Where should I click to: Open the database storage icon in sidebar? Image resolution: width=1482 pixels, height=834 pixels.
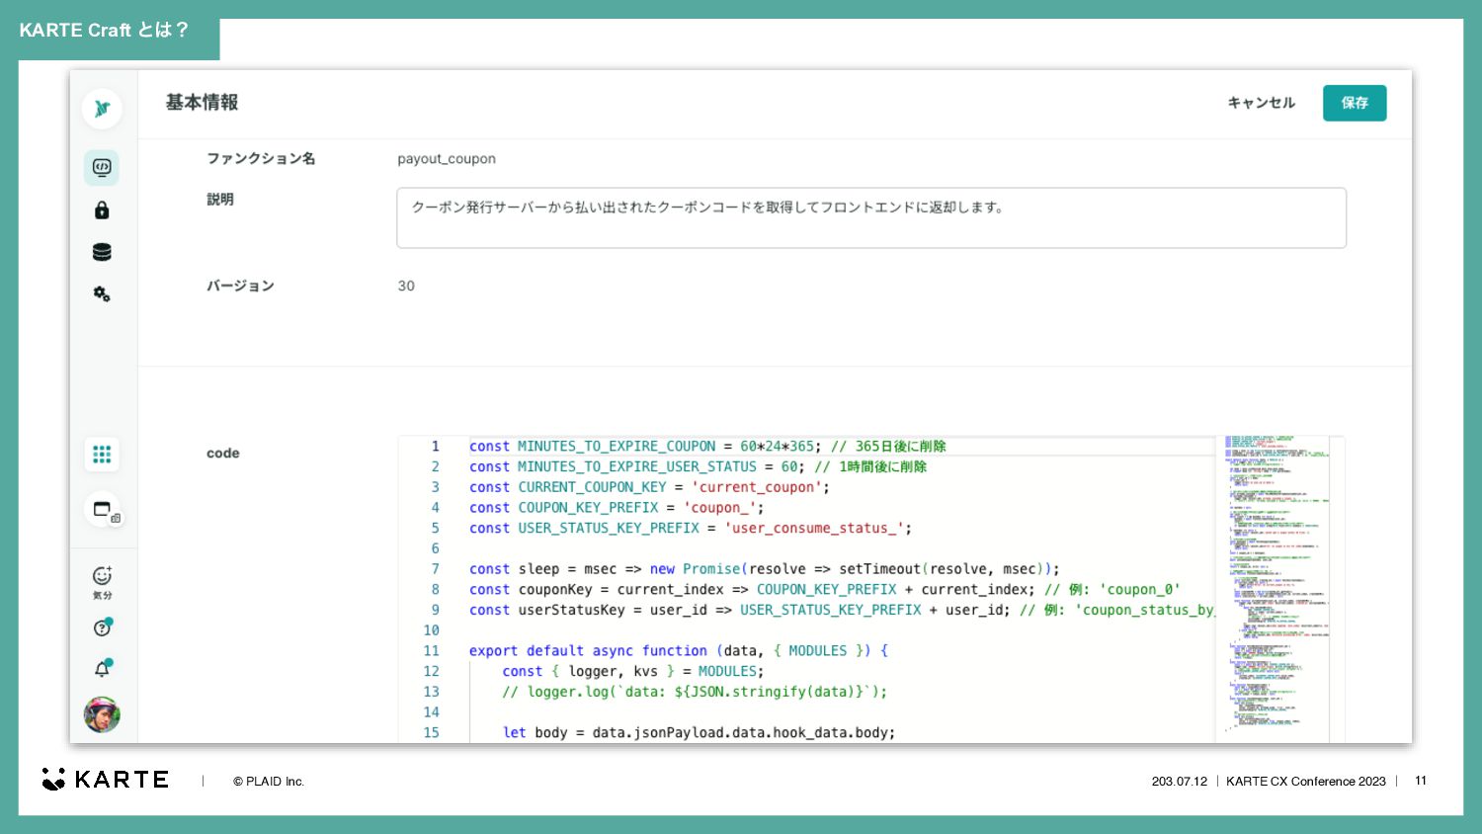pyautogui.click(x=102, y=252)
